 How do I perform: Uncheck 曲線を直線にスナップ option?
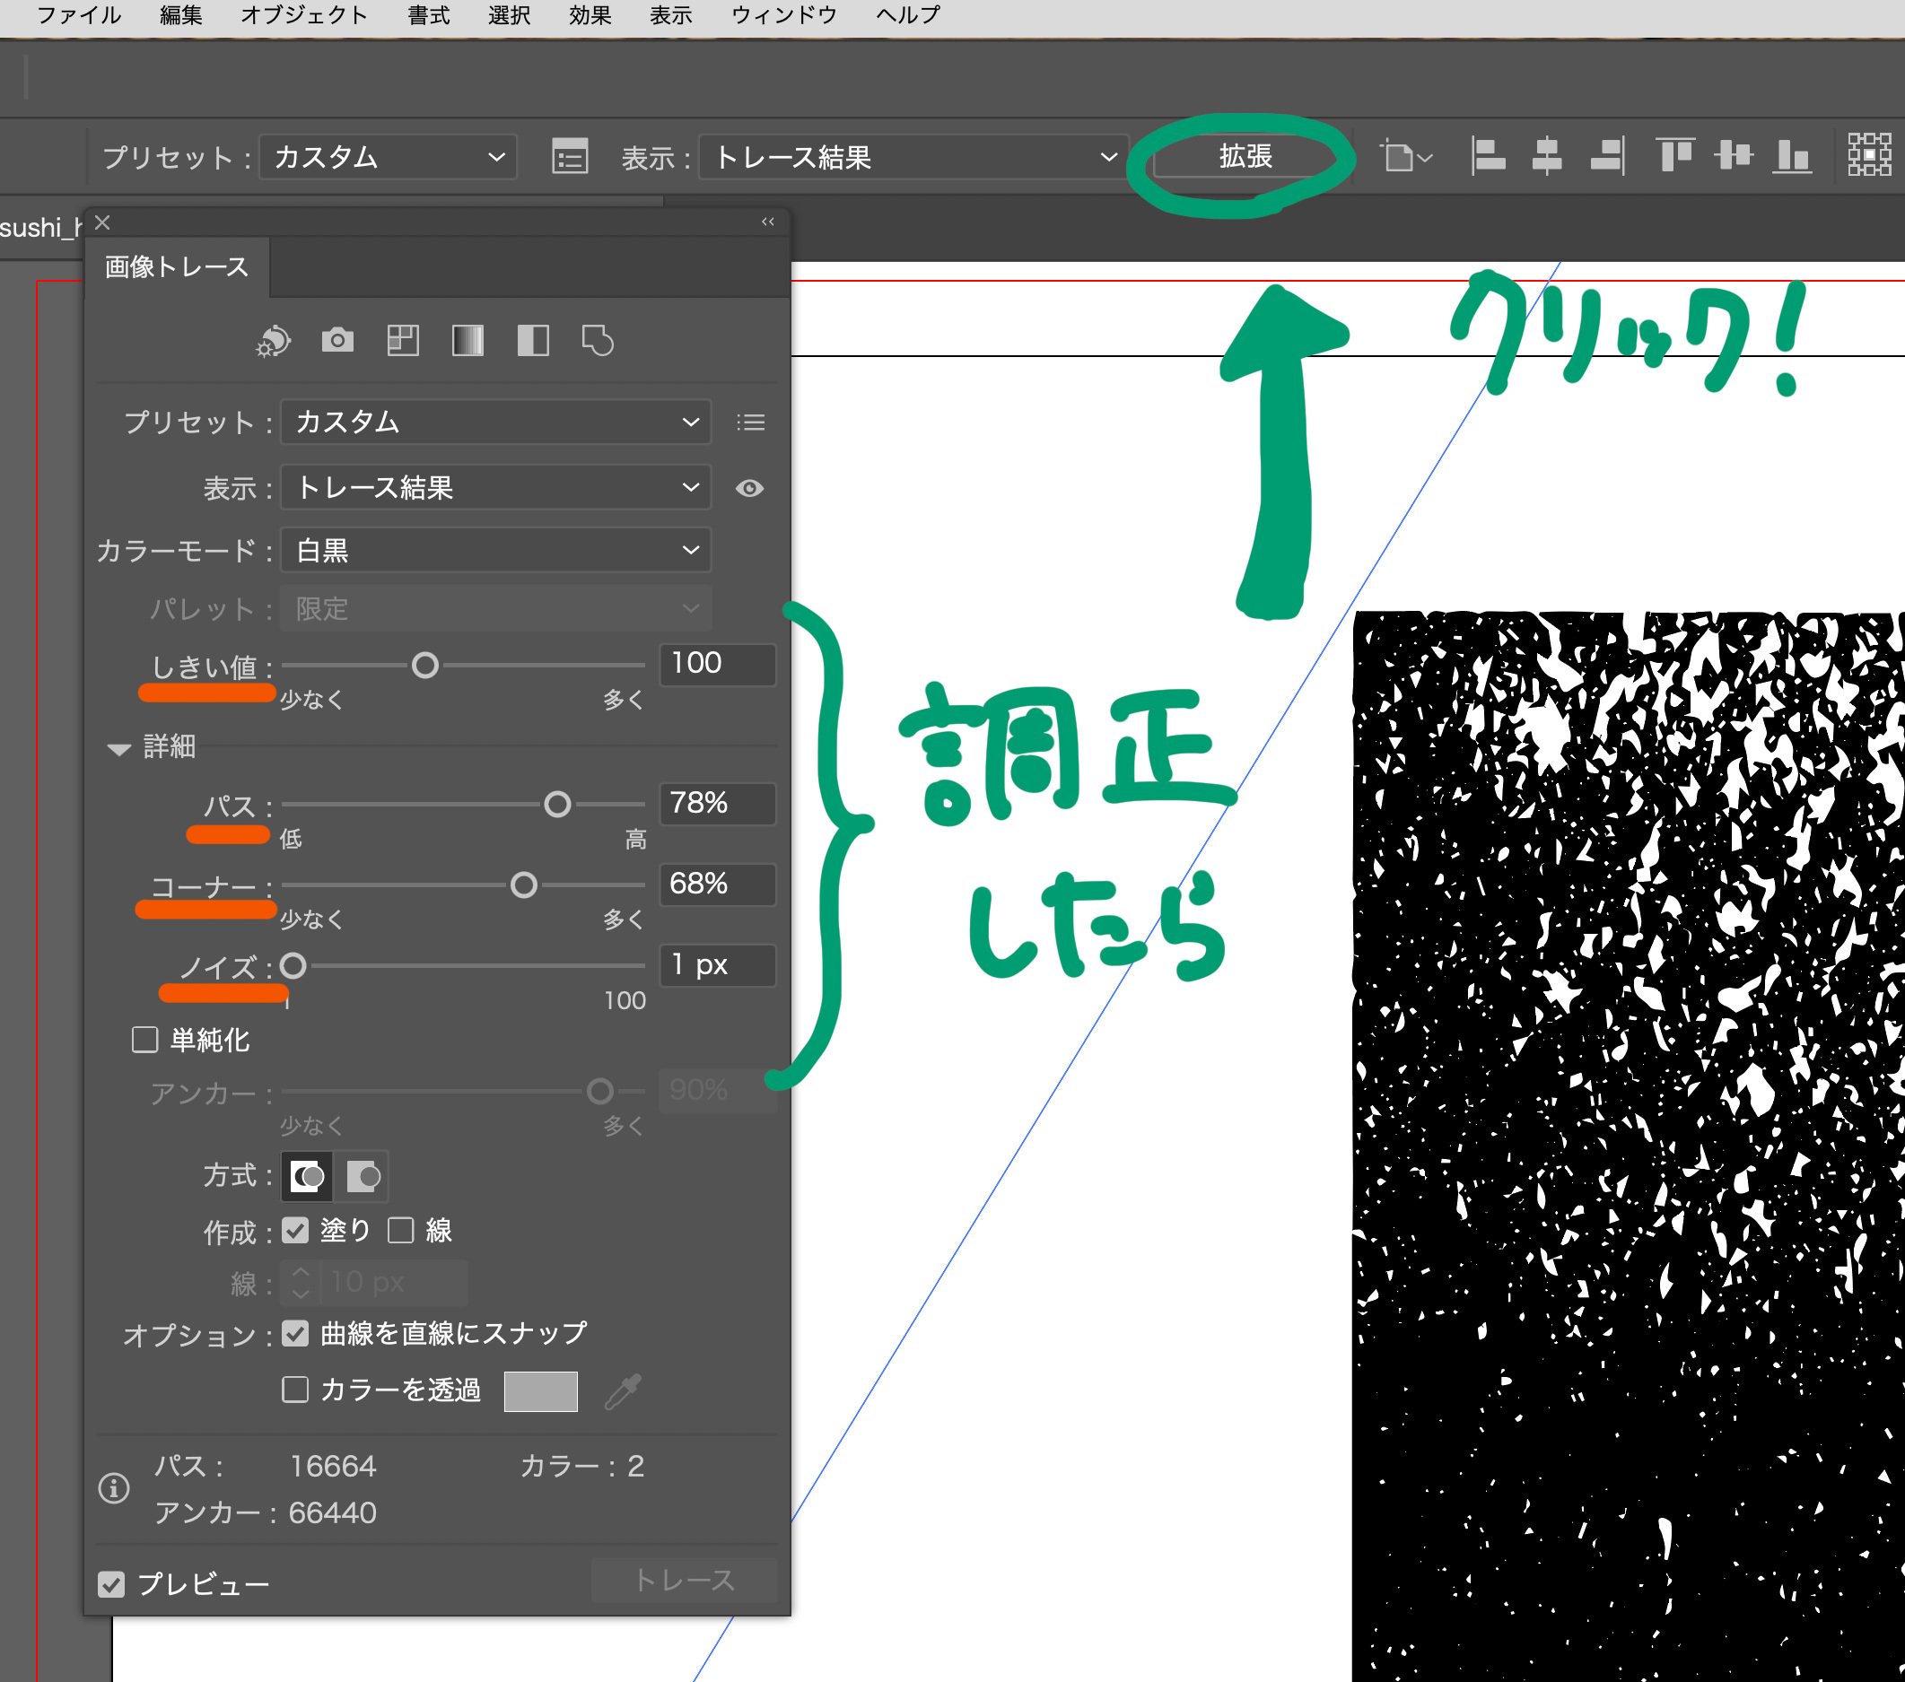point(295,1333)
